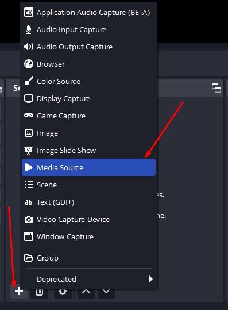Viewport: 228px width, 310px height.
Task: Select Window Capture entry
Action: [x=88, y=236]
